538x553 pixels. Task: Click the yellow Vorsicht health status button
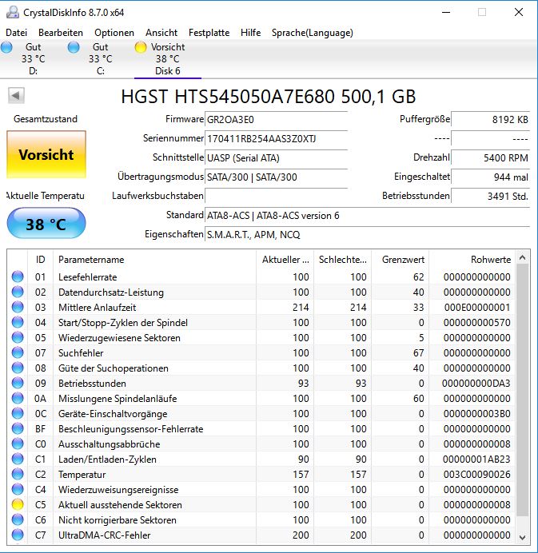point(46,154)
